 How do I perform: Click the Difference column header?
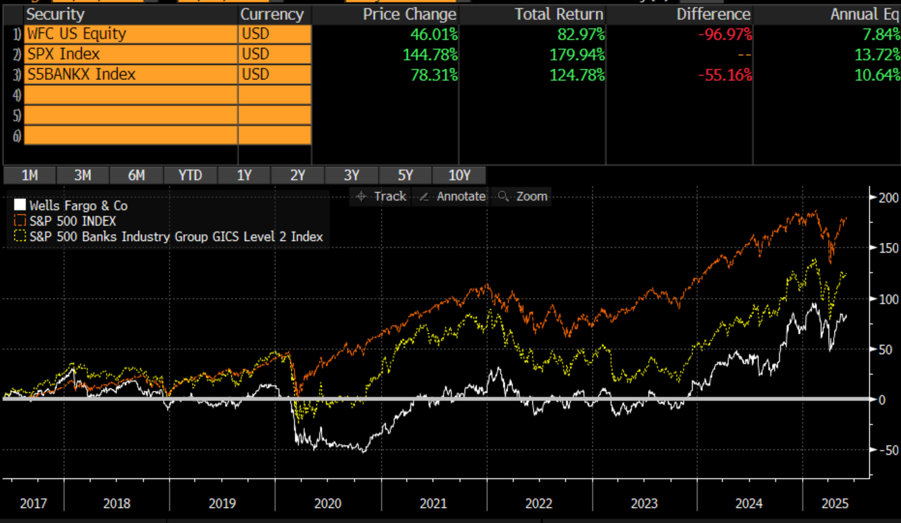[x=713, y=14]
